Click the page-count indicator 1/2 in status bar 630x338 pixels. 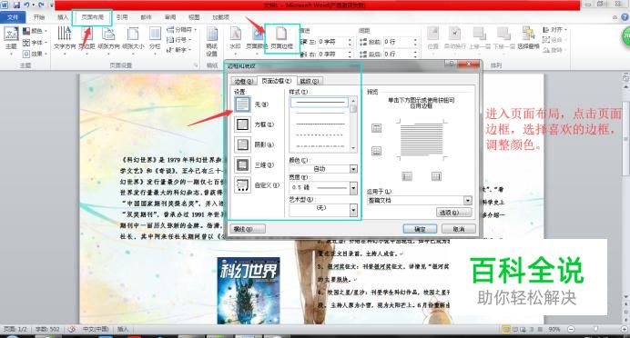(x=15, y=329)
